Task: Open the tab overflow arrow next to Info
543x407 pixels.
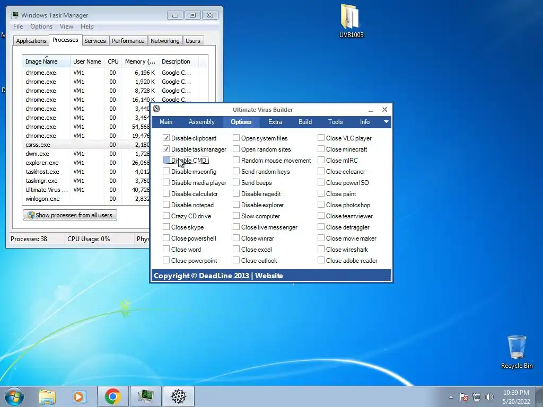Action: click(x=386, y=122)
